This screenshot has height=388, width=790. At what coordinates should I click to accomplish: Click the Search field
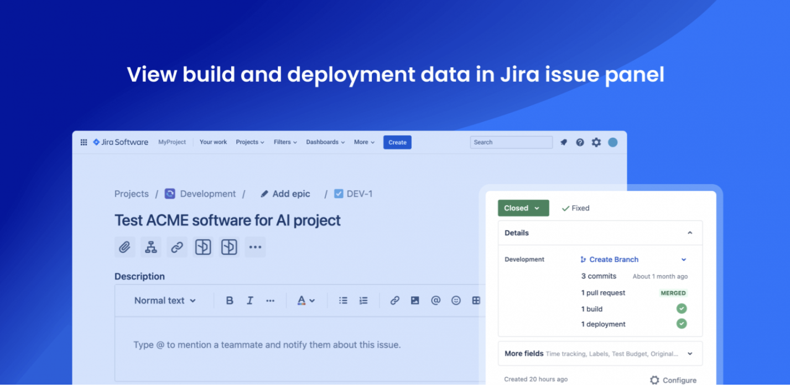point(511,142)
